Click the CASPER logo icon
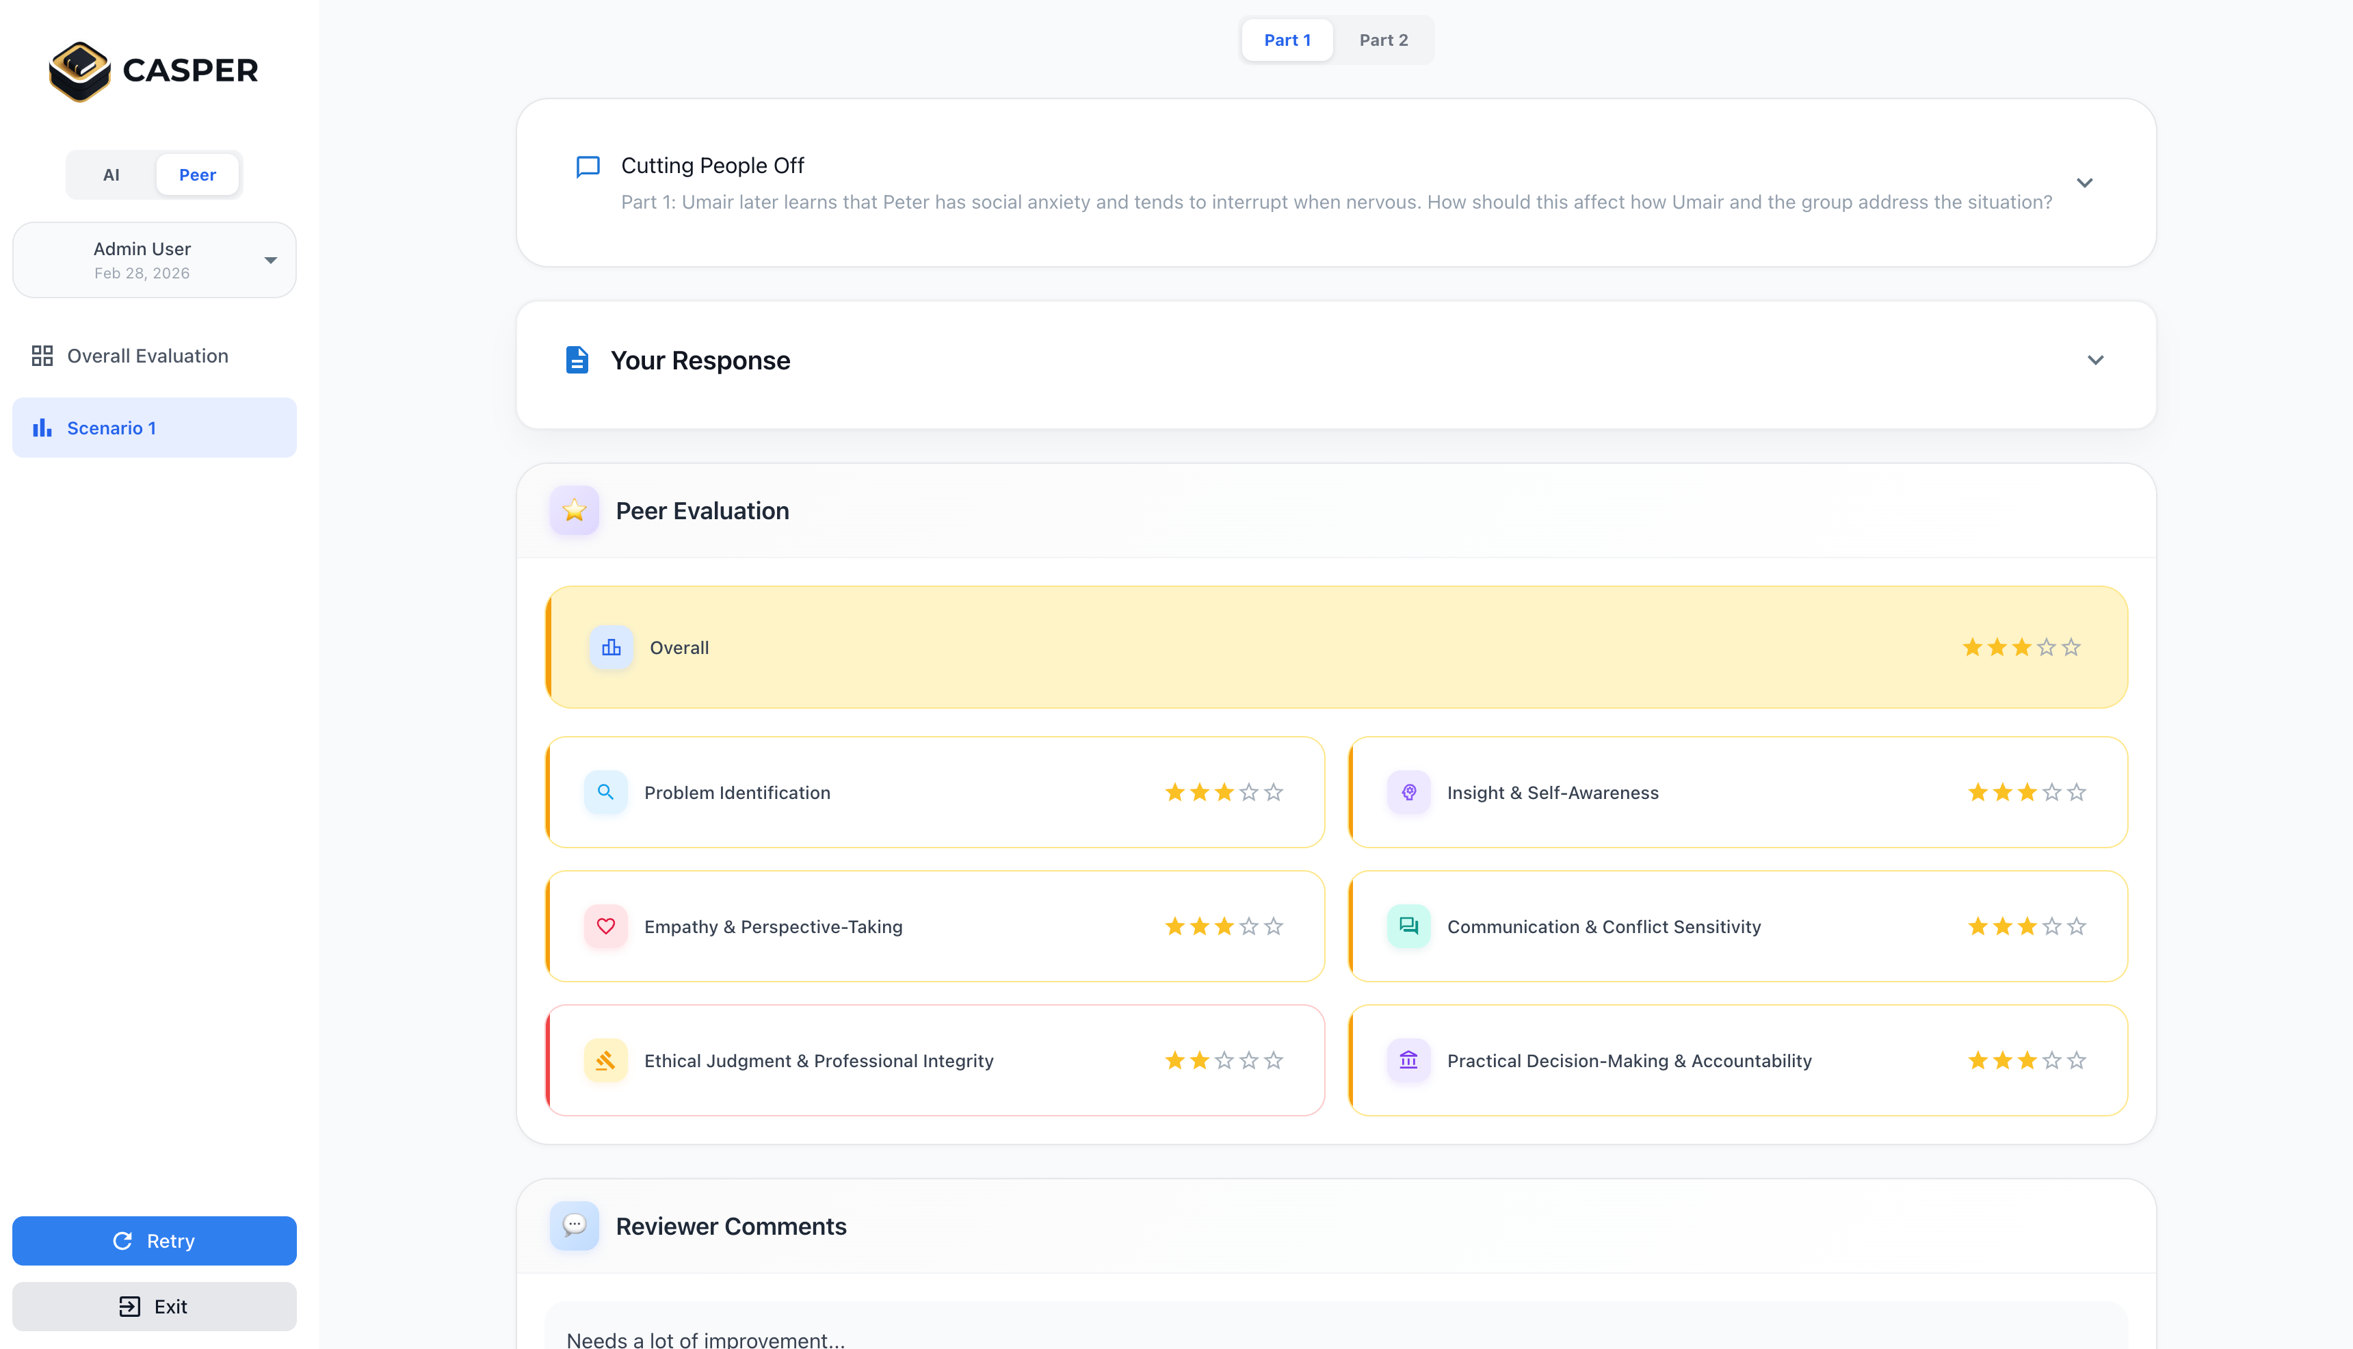Viewport: 2353px width, 1349px height. pyautogui.click(x=79, y=70)
